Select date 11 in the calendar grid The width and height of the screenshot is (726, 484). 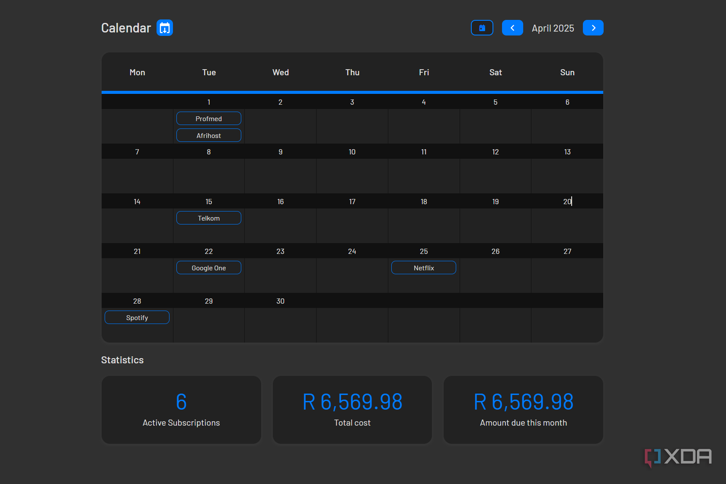pyautogui.click(x=424, y=152)
